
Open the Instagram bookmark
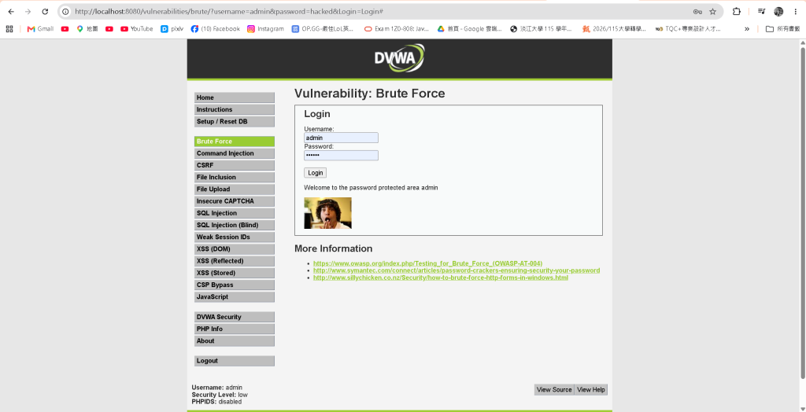265,29
